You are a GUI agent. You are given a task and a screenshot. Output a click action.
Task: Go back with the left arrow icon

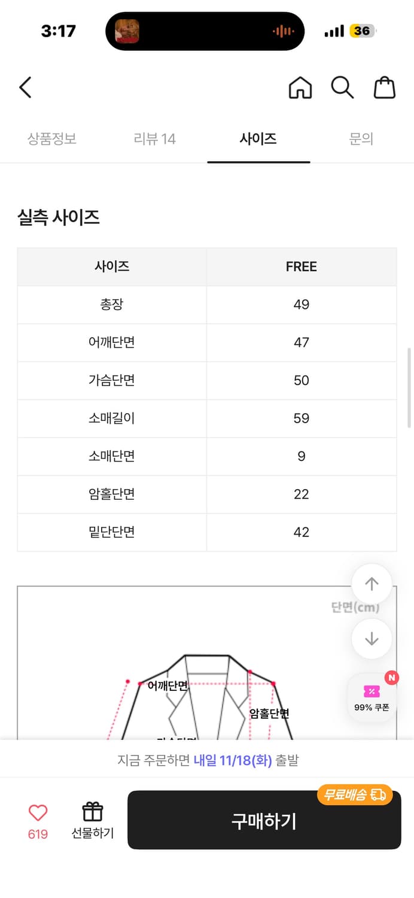click(25, 87)
